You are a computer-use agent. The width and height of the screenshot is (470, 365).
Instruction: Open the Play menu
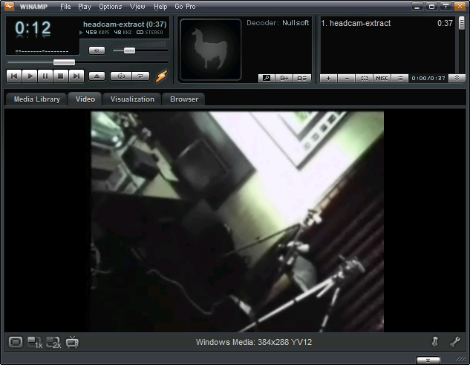85,7
